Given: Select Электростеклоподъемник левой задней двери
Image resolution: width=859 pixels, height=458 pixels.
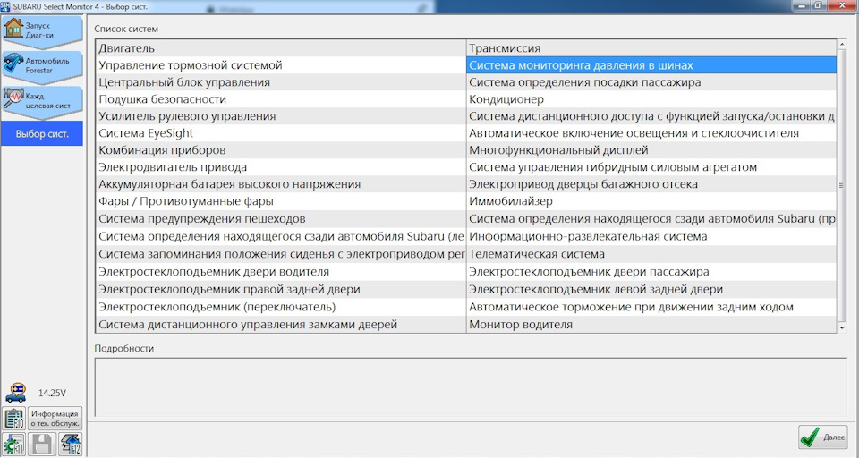Looking at the screenshot, I should point(651,289).
